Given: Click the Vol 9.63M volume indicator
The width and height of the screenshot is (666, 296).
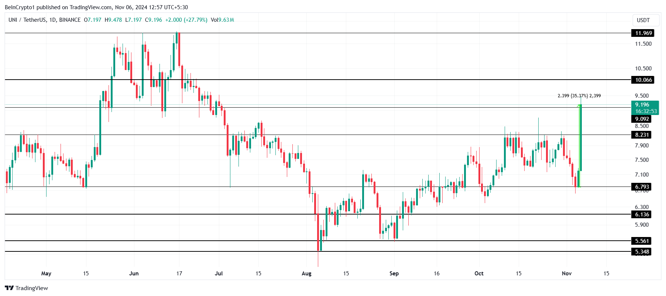Looking at the screenshot, I should (x=222, y=20).
